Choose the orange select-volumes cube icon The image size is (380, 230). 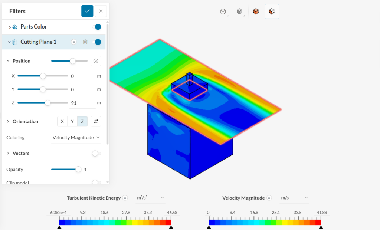tap(256, 11)
